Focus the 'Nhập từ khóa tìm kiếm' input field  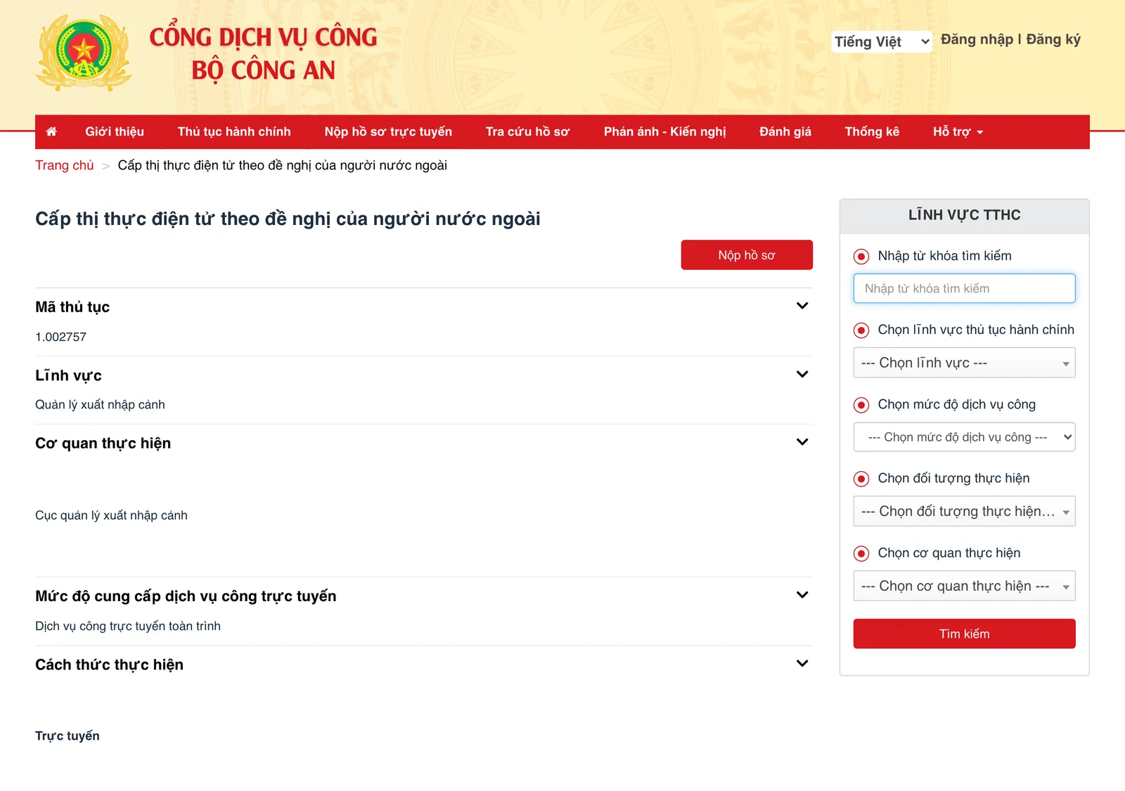[x=964, y=288]
